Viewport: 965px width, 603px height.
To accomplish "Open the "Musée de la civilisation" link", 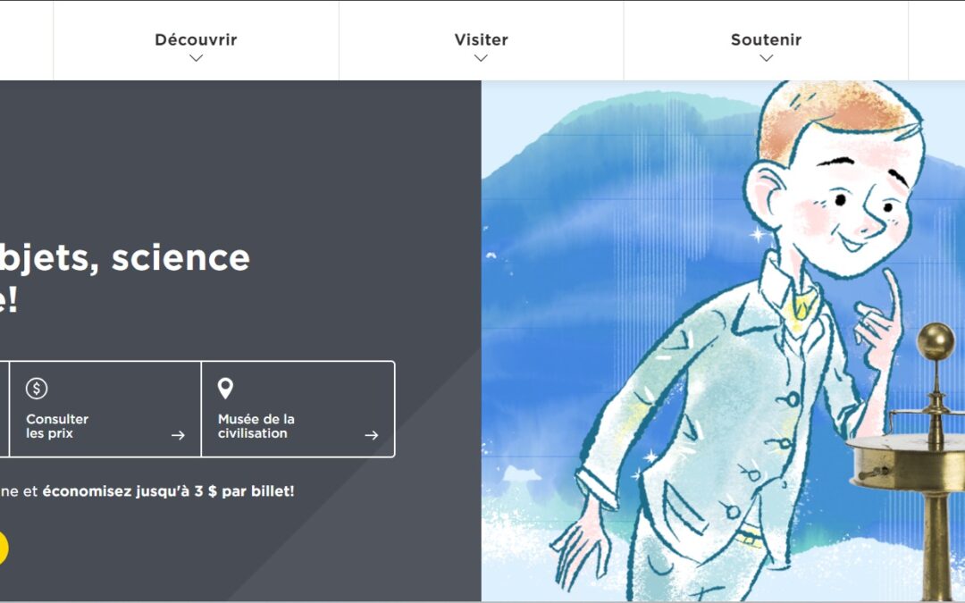I will coord(298,409).
